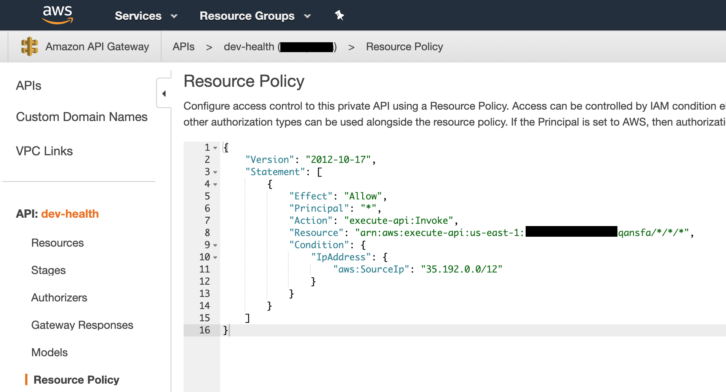Open VPC Links in the sidebar
The width and height of the screenshot is (726, 392).
pos(44,151)
